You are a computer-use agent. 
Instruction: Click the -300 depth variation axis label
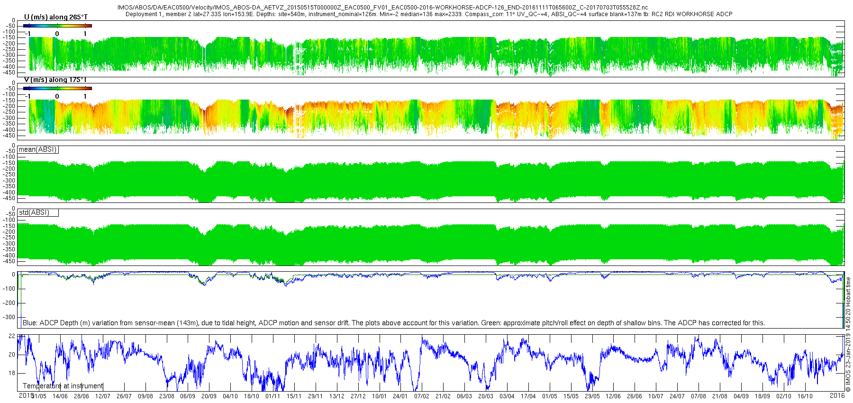click(x=9, y=317)
